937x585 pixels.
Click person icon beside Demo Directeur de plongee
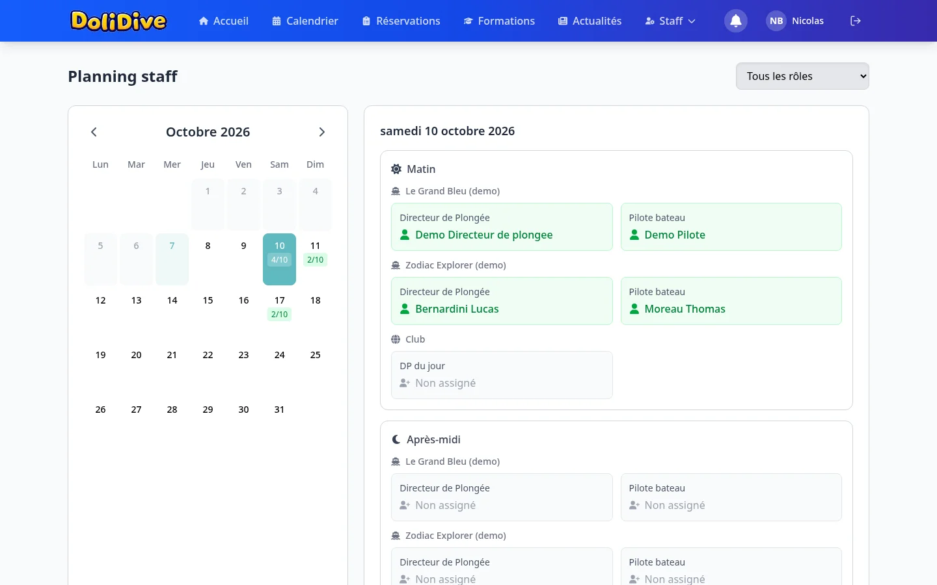pos(405,235)
